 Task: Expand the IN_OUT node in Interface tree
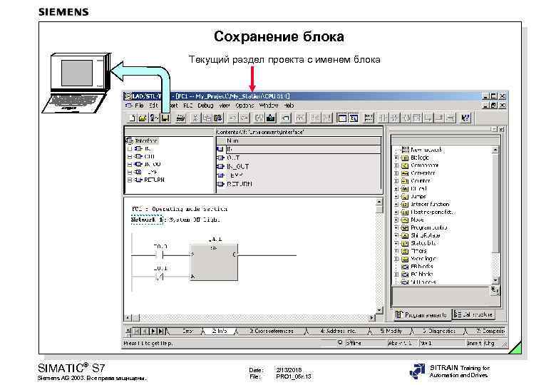click(x=130, y=165)
